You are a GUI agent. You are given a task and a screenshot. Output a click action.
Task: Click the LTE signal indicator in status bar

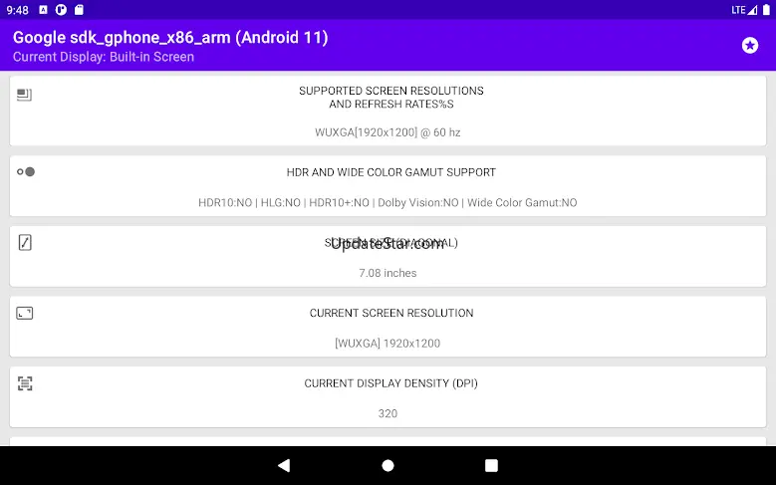744,10
